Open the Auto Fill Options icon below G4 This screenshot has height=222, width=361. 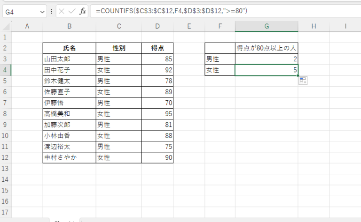click(302, 81)
